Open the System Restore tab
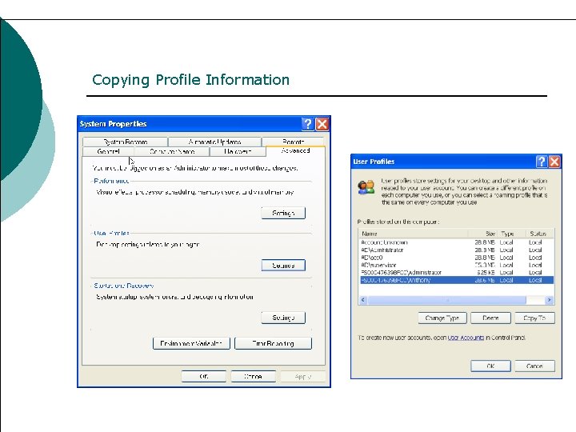Screen dimensions: 576x432 tap(126, 142)
